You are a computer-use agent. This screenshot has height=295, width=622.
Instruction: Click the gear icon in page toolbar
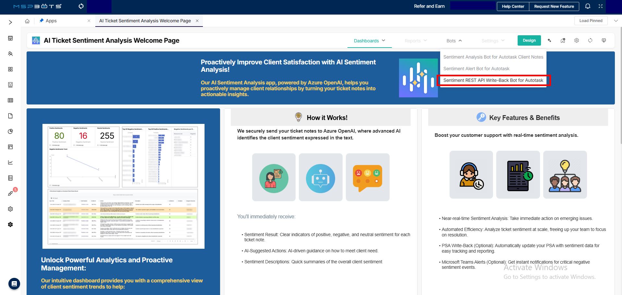point(576,40)
